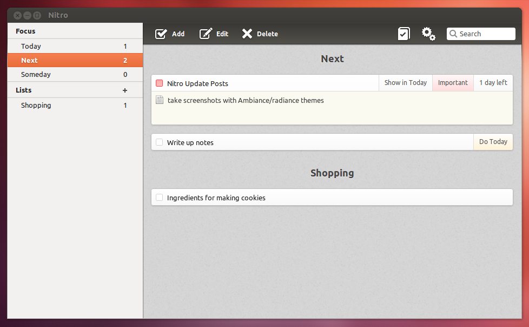This screenshot has height=327, width=529.
Task: Add a new list with plus icon
Action: (125, 90)
